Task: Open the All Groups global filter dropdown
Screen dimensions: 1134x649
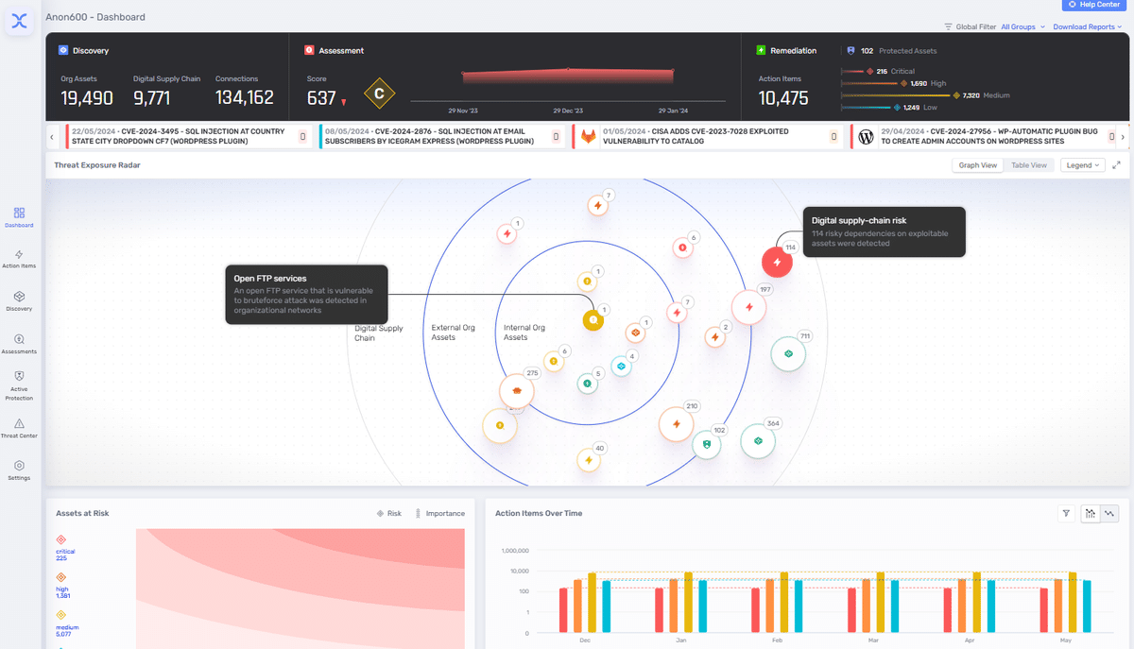Action: [1022, 27]
